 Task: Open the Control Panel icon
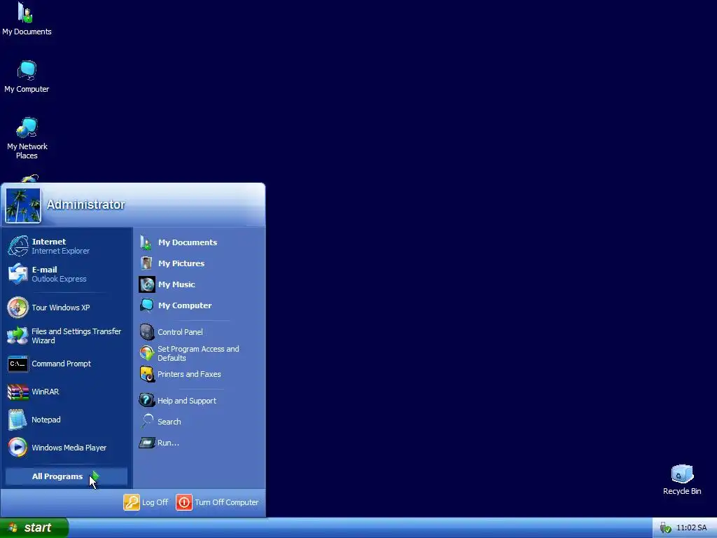point(147,332)
